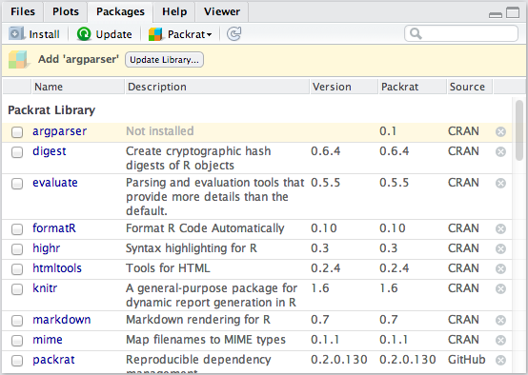Click 'Tools for HTML' description
This screenshot has width=528, height=375.
168,268
